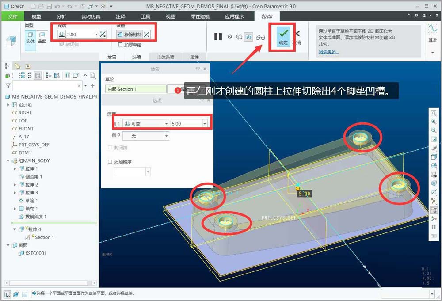The height and width of the screenshot is (301, 442).
Task: Toggle 移除材料 remove material
Action: click(130, 34)
